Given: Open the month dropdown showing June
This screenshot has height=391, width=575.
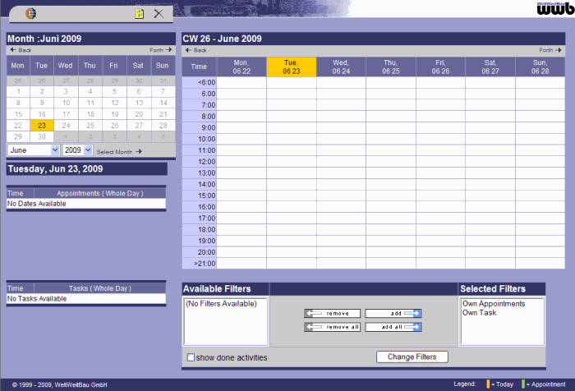Looking at the screenshot, I should (x=33, y=150).
